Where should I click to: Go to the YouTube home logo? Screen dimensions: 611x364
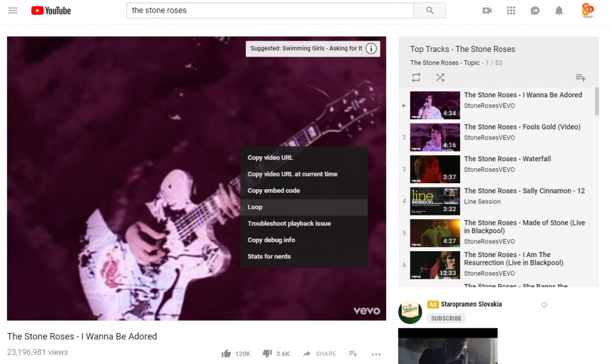51,11
